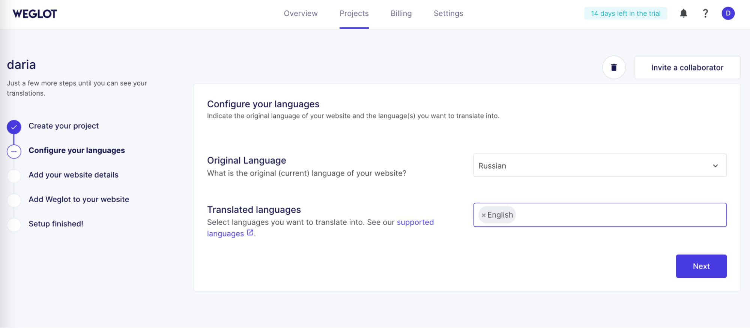Image resolution: width=750 pixels, height=328 pixels.
Task: Expand the Original Language chevron
Action: (x=715, y=166)
